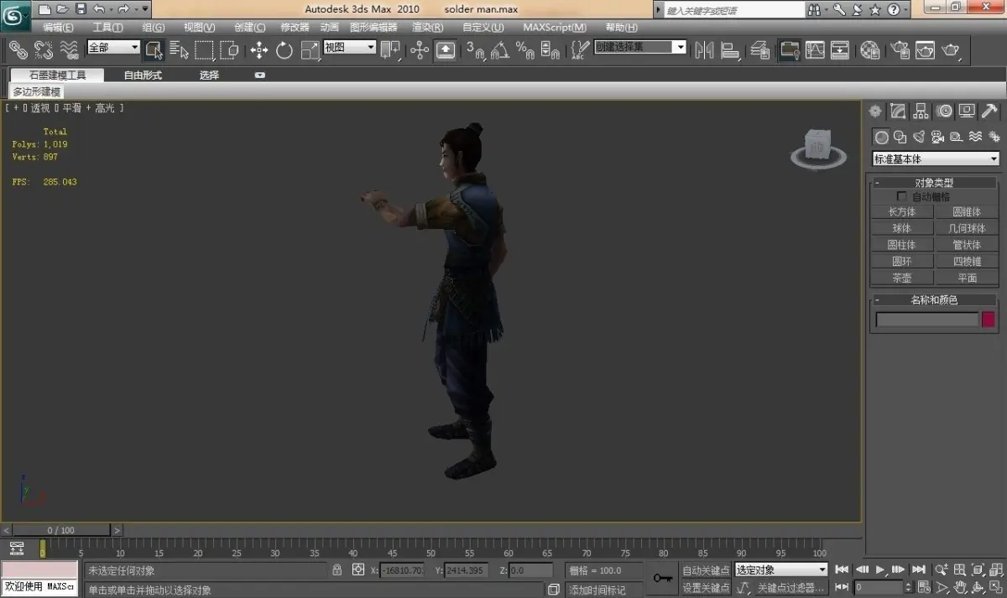Viewport: 1007px width, 598px height.
Task: Collapse the 名称和颜色 rollout
Action: pos(934,299)
